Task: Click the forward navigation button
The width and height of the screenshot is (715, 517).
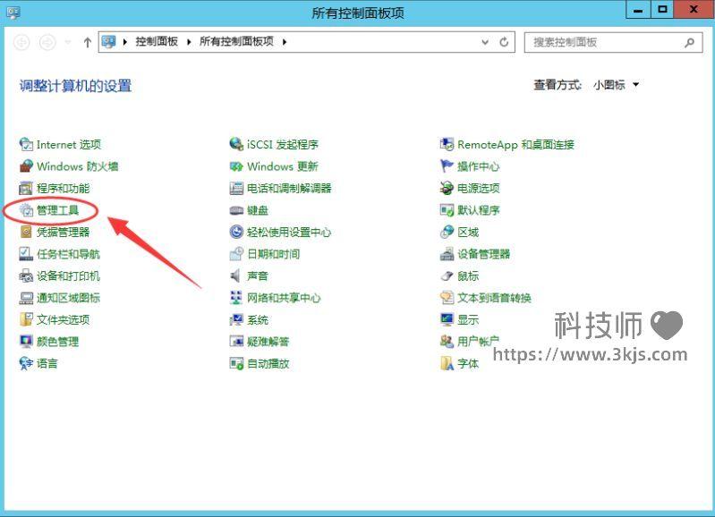Action: pos(47,42)
